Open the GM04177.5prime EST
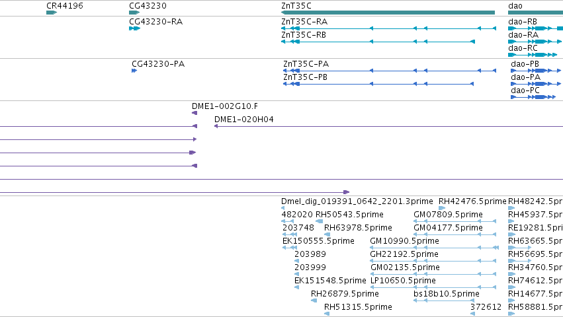This screenshot has width=563, height=317. pos(448,228)
